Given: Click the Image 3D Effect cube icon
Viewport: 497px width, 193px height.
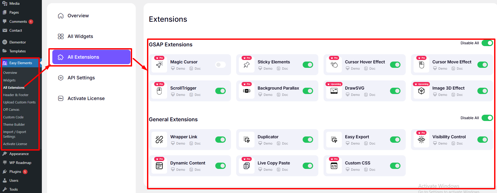Looking at the screenshot, I should [x=421, y=91].
